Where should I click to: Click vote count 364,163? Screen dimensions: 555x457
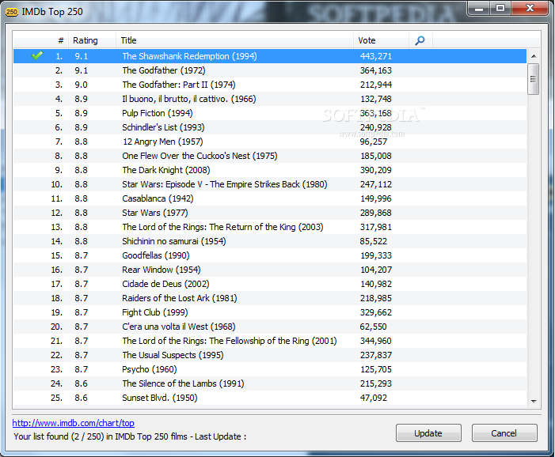pos(376,70)
